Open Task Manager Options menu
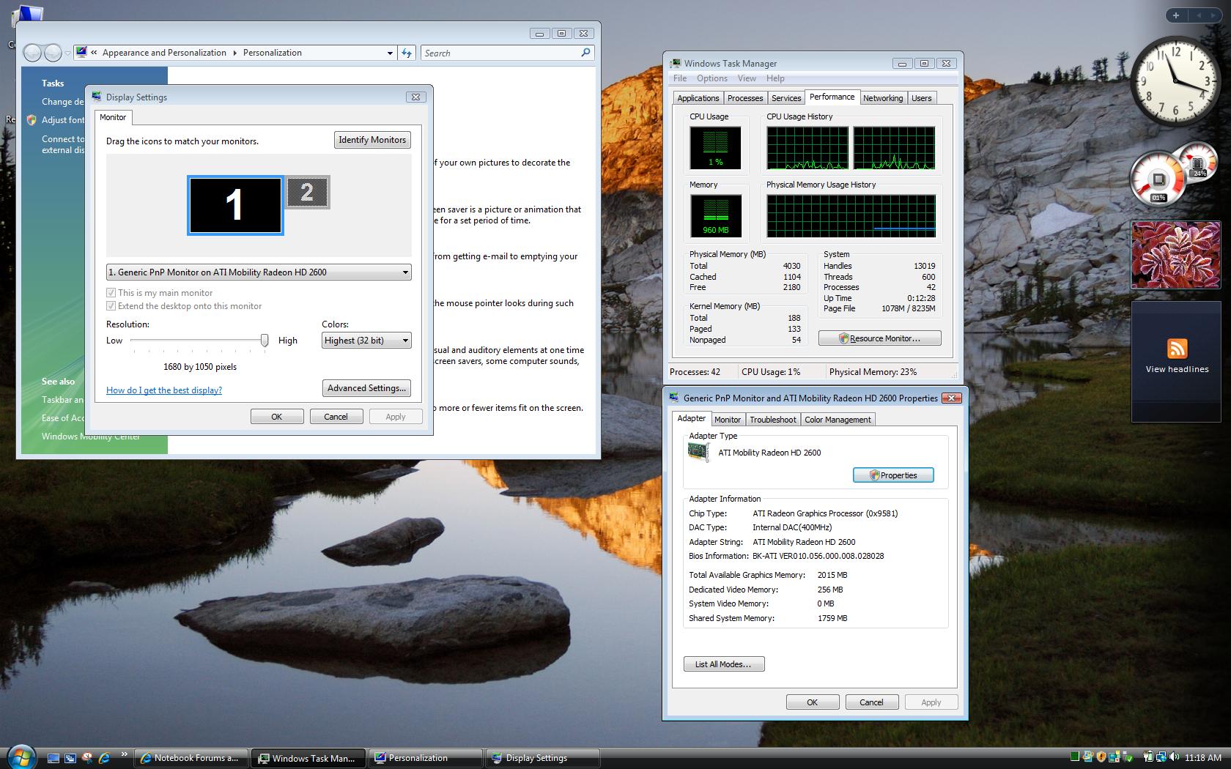Image resolution: width=1231 pixels, height=769 pixels. [712, 78]
